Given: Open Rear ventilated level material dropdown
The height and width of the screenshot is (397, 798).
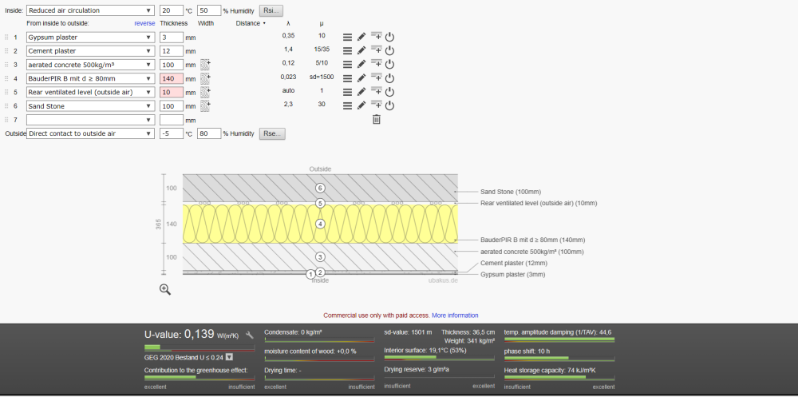Looking at the screenshot, I should point(91,92).
